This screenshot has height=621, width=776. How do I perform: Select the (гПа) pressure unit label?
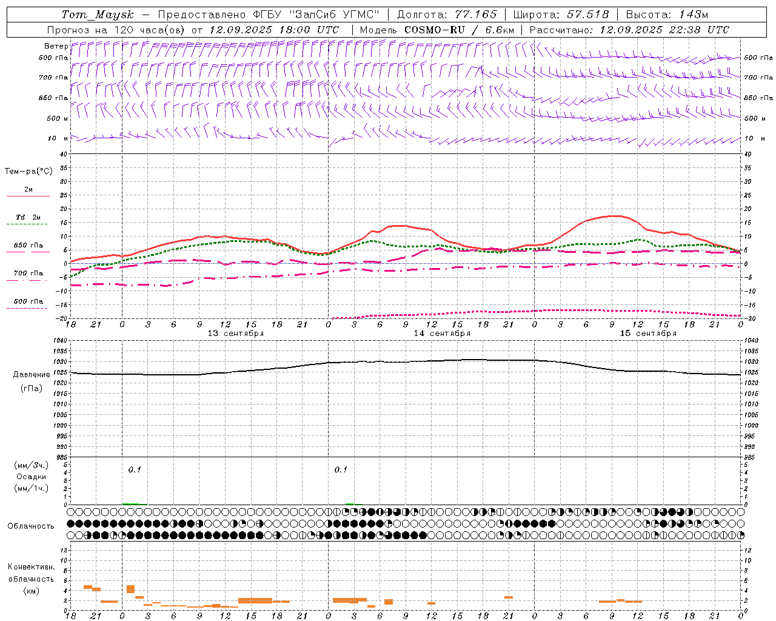click(x=32, y=388)
